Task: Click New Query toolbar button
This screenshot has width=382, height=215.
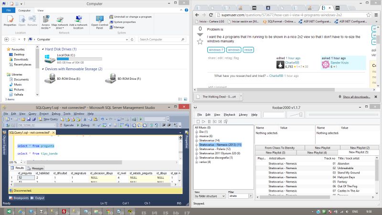Action: pos(48,119)
